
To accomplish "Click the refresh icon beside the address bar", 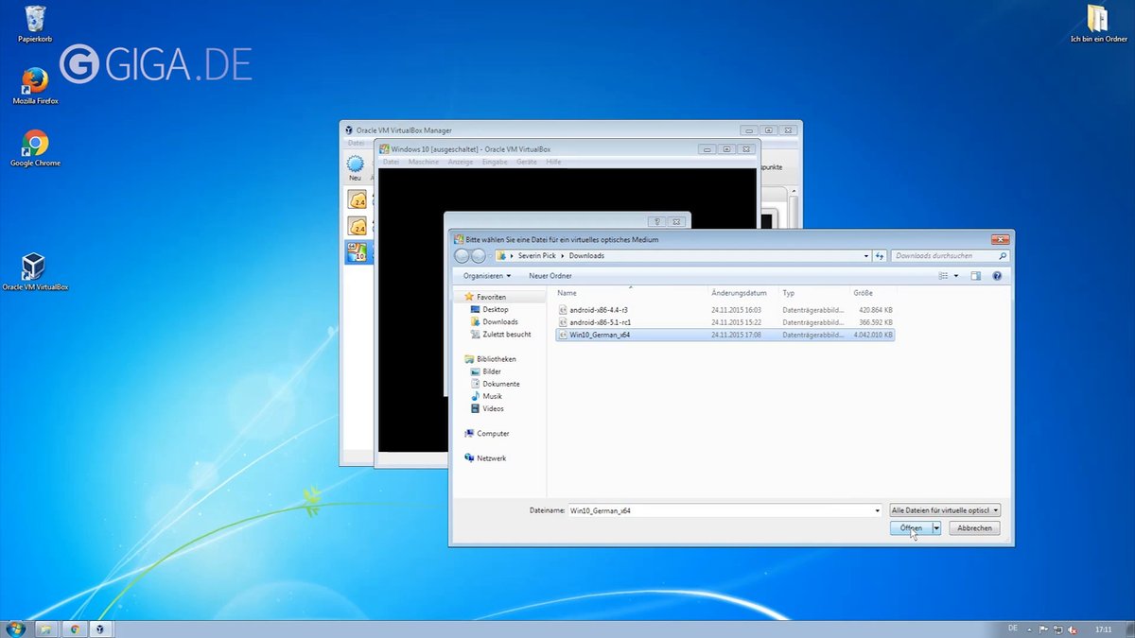I will point(880,255).
